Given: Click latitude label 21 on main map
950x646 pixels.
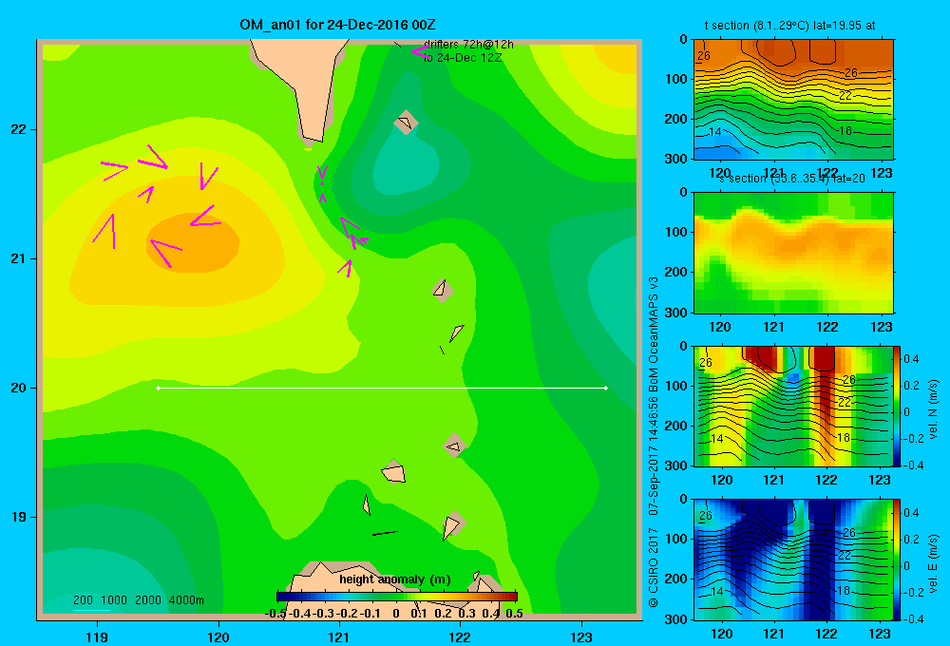Looking at the screenshot, I should click(19, 258).
